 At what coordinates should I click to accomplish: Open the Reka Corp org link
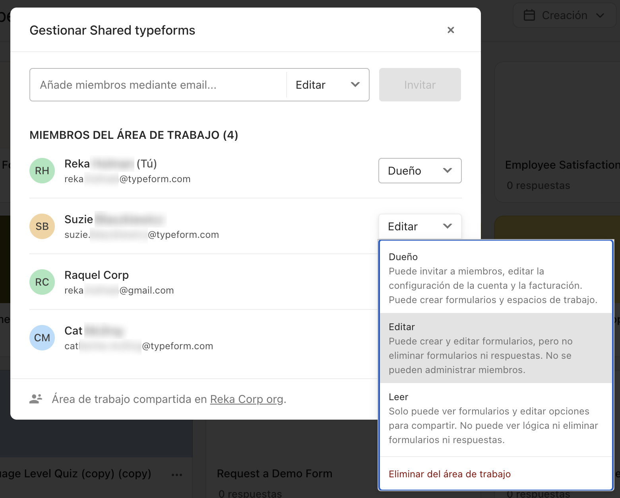246,399
